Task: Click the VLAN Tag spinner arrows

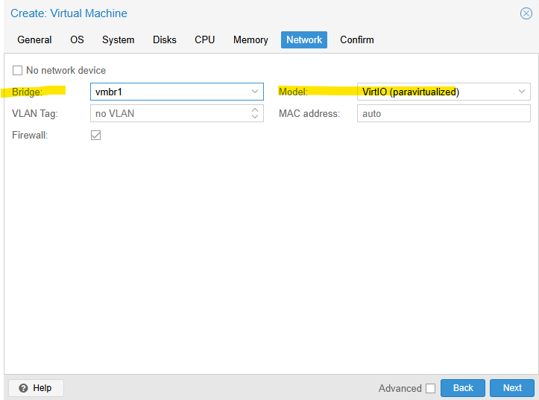Action: pos(255,114)
